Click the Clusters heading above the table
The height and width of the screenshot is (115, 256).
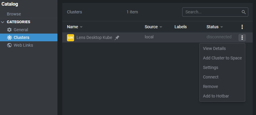pyautogui.click(x=74, y=12)
